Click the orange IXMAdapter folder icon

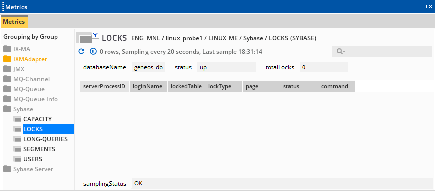pyautogui.click(x=7, y=59)
